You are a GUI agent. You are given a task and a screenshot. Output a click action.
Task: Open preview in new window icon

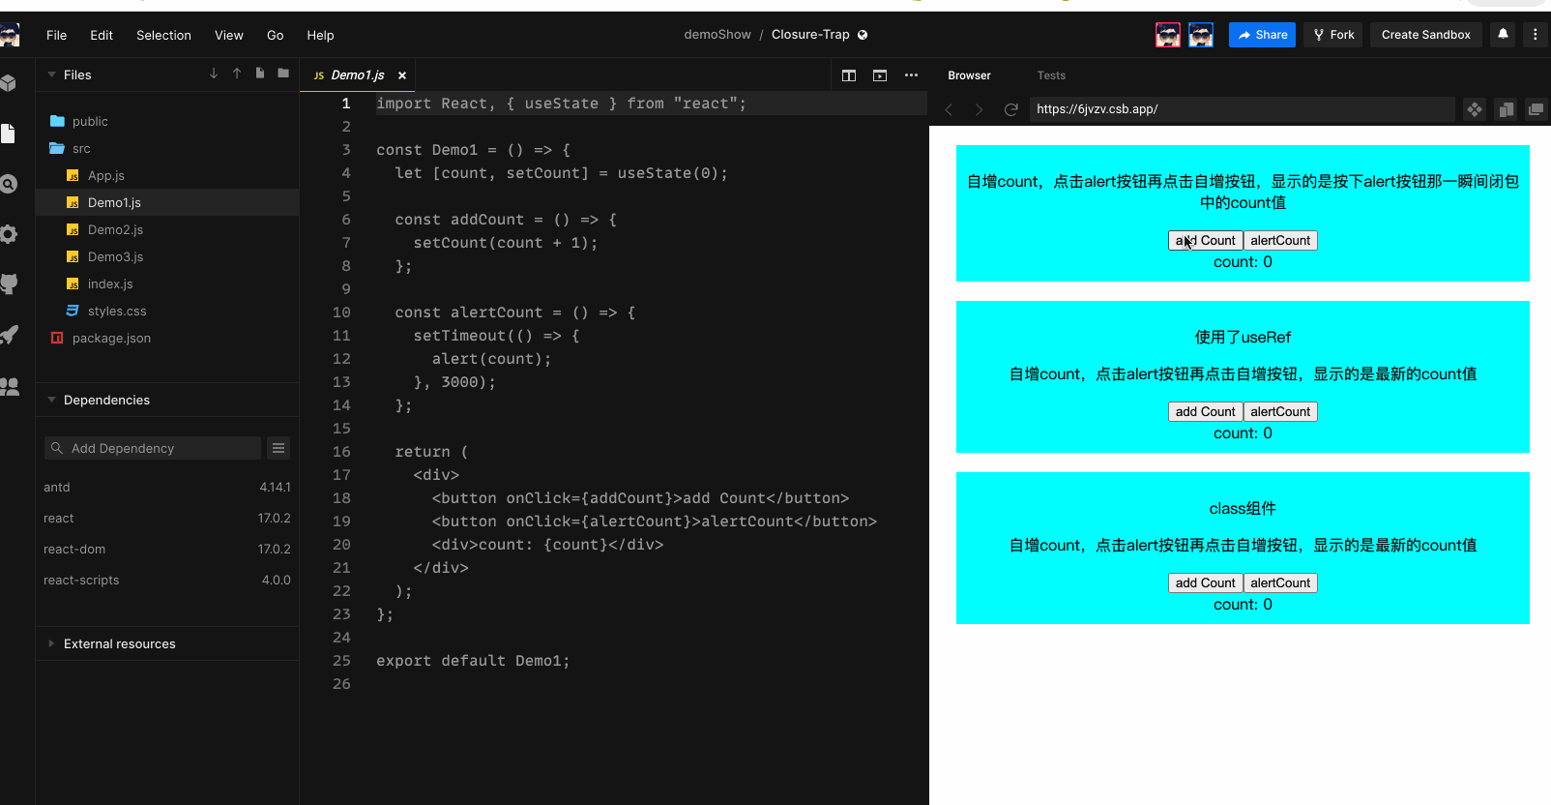[x=1536, y=109]
